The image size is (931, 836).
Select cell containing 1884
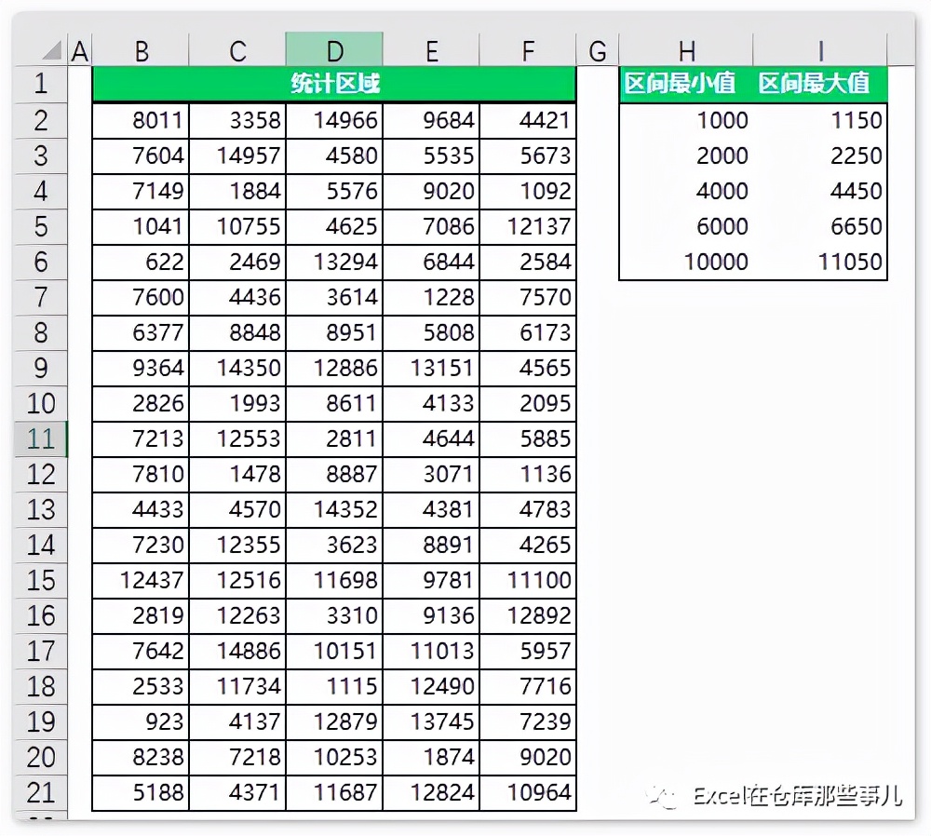coord(237,191)
